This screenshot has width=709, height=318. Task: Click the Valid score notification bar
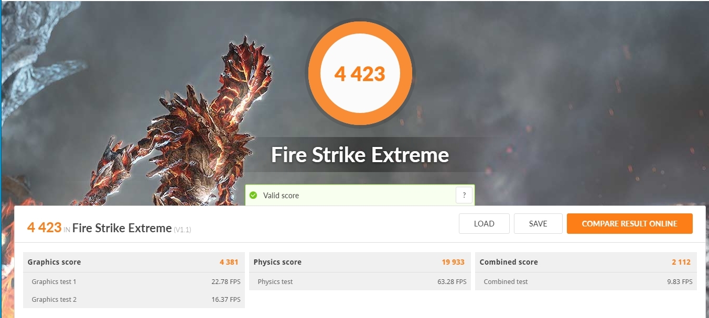tap(360, 195)
